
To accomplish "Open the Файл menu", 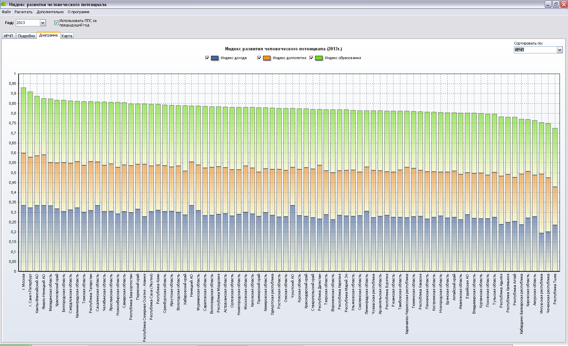I will point(6,12).
